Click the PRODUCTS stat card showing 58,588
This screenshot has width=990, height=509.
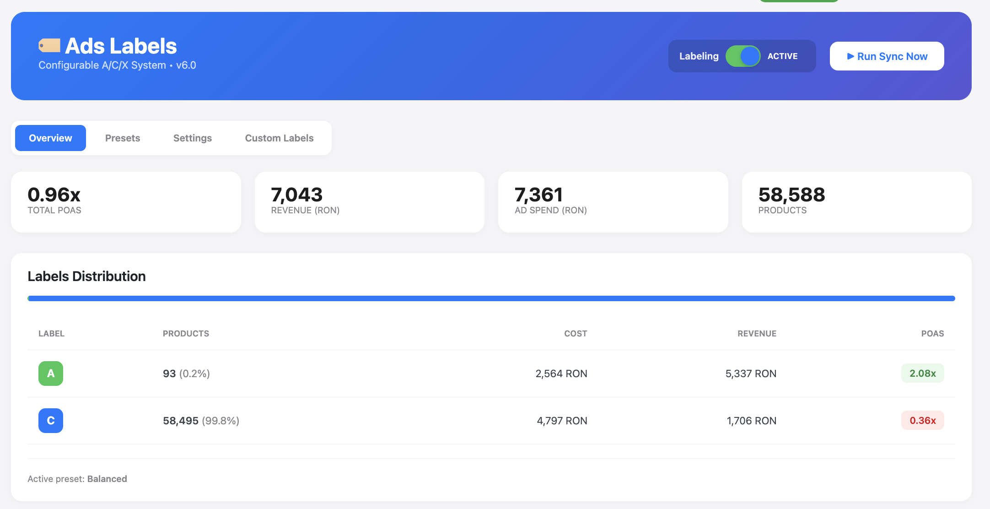point(856,201)
